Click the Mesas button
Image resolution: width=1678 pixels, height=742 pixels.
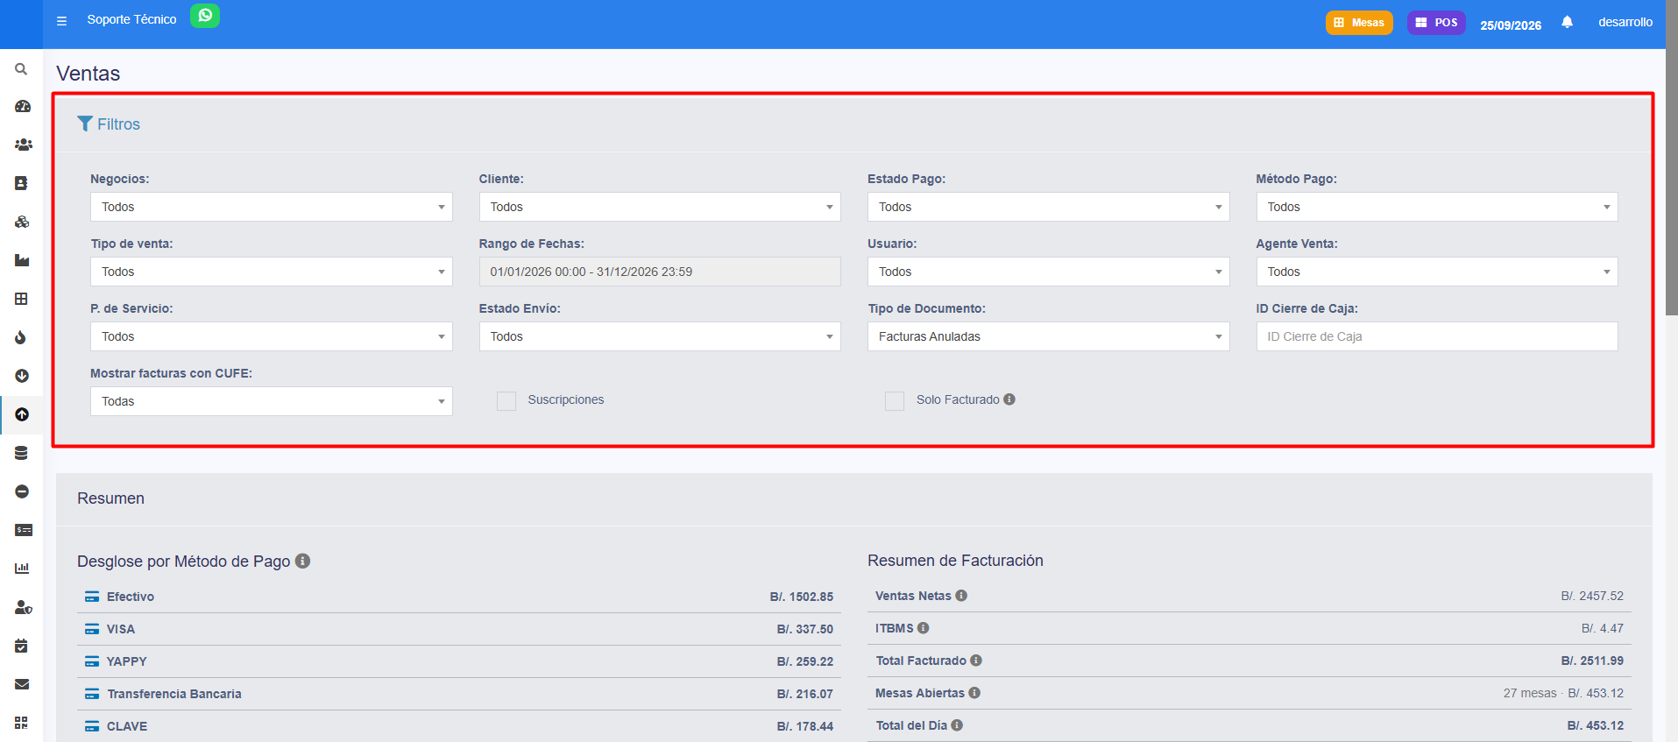1359,23
